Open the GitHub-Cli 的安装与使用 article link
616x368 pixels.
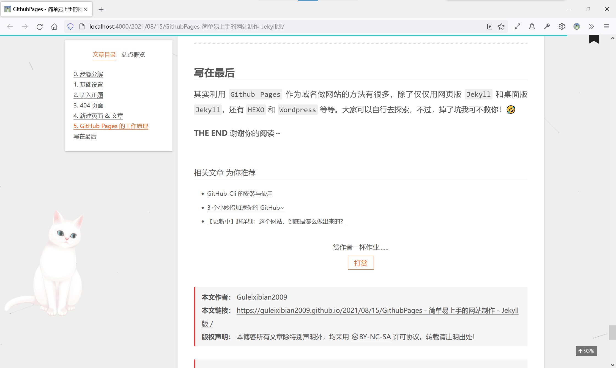[240, 194]
